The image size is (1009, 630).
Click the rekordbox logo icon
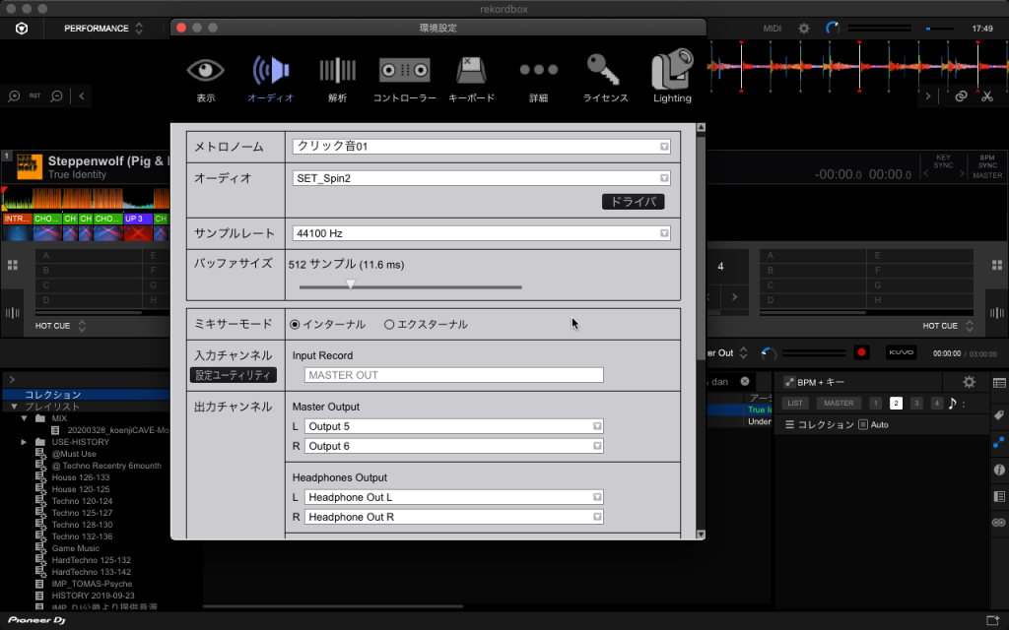pos(22,29)
